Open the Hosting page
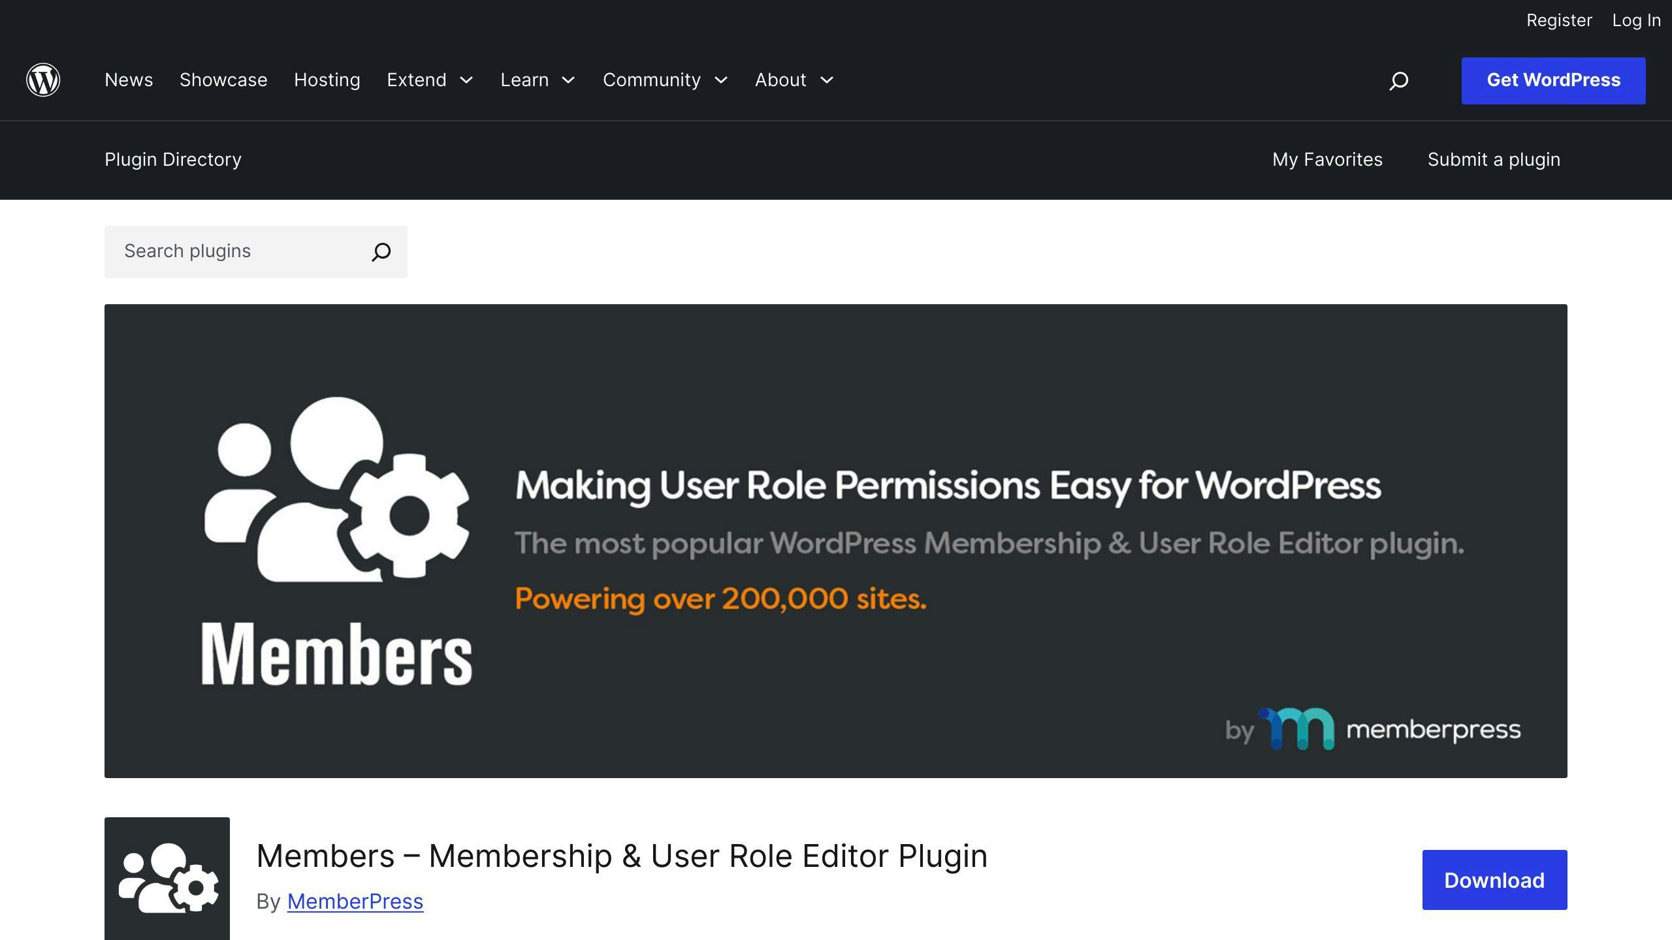1672x940 pixels. 327,80
